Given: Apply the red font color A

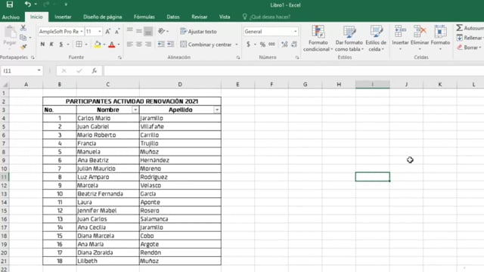Looking at the screenshot, I should coord(112,45).
